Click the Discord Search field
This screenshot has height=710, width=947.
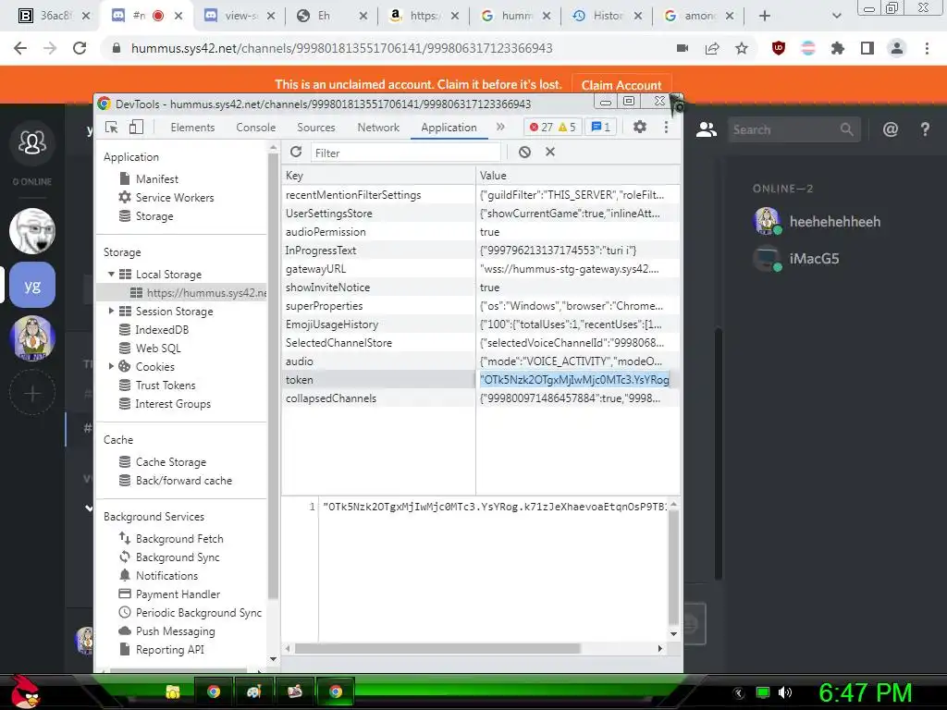coord(793,129)
